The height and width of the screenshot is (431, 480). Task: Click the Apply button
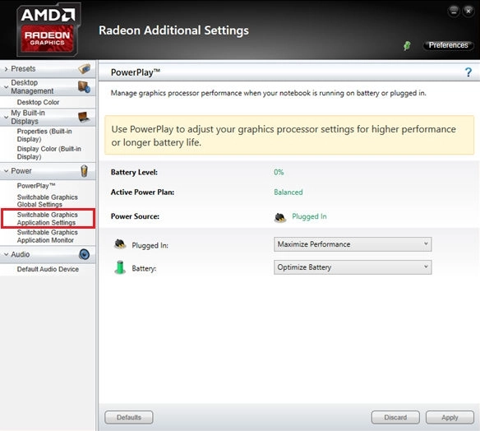tap(450, 417)
